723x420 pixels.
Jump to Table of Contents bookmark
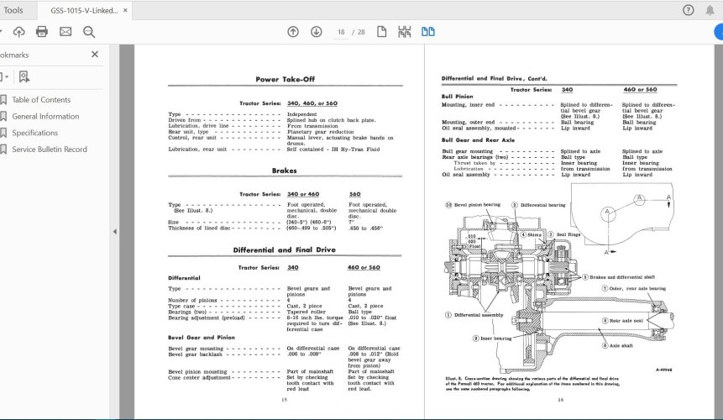[x=41, y=100]
